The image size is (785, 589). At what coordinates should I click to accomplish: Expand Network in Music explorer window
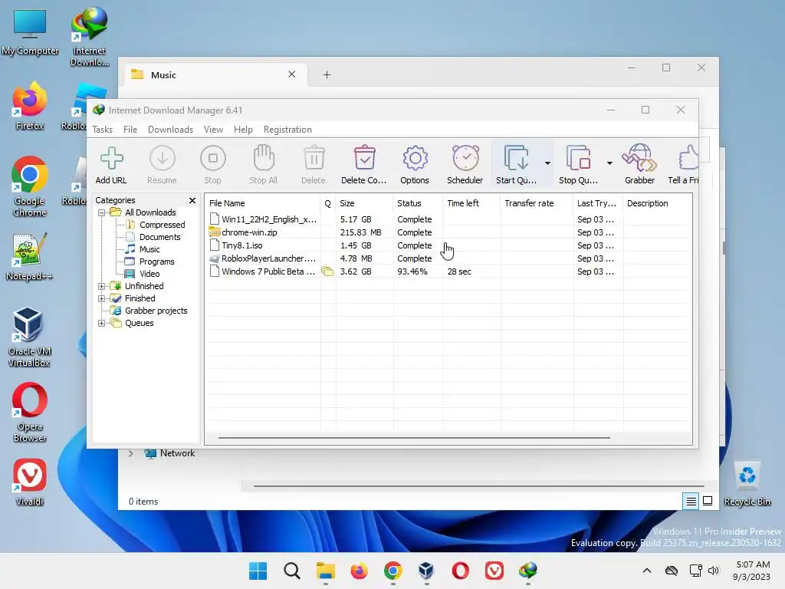point(130,454)
